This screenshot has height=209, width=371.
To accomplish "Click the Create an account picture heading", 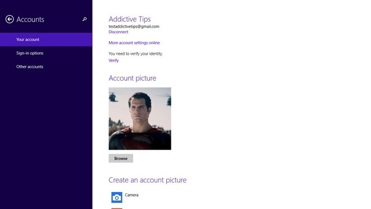I will point(147,180).
